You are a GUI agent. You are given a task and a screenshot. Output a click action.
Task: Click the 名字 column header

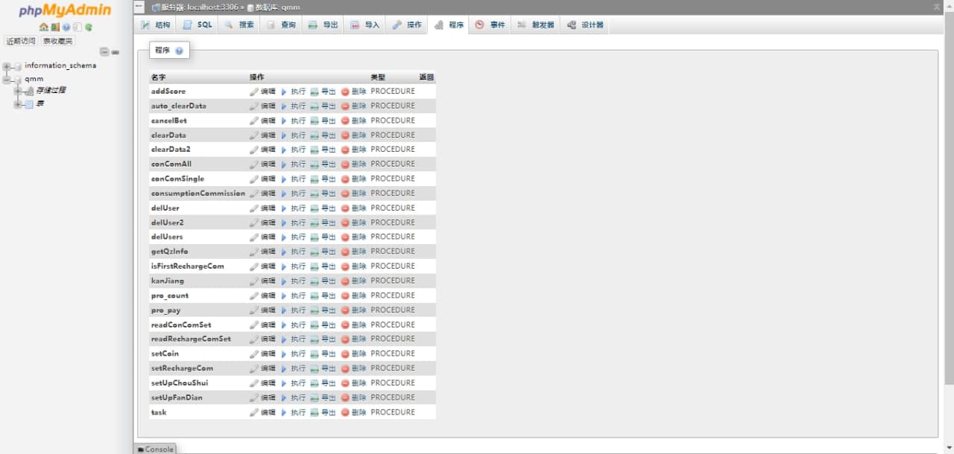[158, 77]
